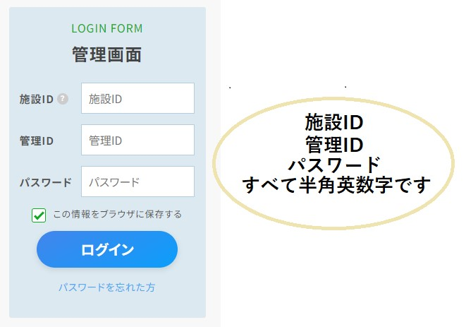The width and height of the screenshot is (466, 327).
Task: Click the 管理画面 title text
Action: click(x=107, y=54)
